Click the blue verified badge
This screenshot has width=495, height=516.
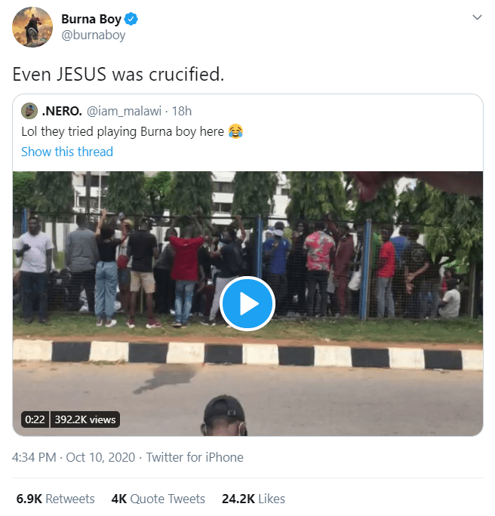(130, 19)
